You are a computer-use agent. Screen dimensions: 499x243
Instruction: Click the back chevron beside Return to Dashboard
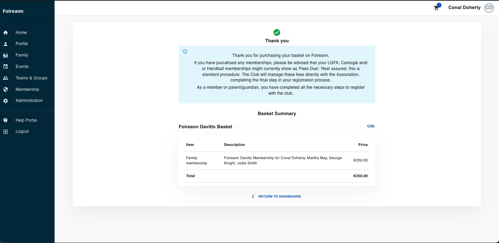coord(253,197)
